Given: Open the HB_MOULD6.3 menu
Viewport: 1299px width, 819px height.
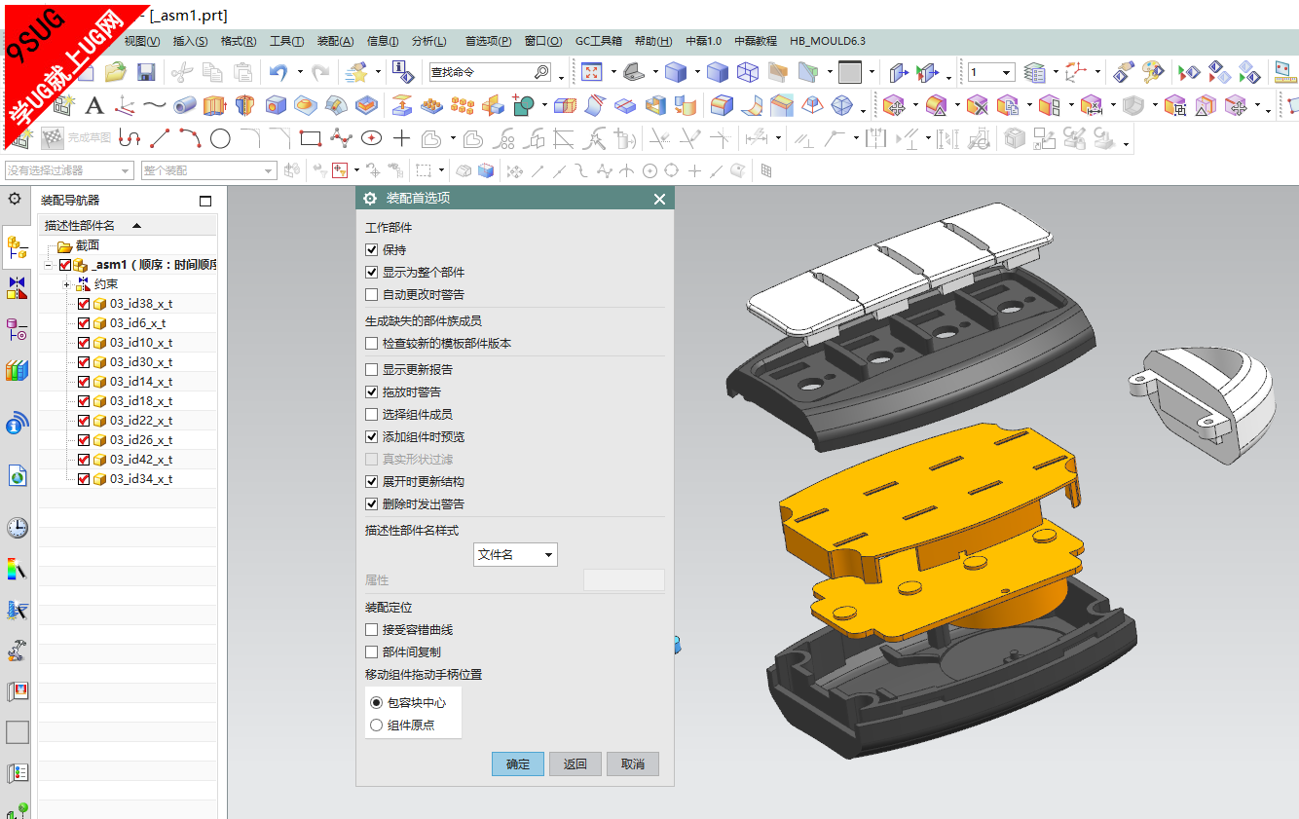Looking at the screenshot, I should coord(827,41).
